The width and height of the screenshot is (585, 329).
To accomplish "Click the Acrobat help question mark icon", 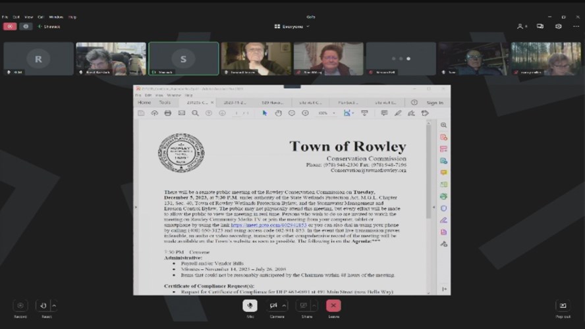I will pyautogui.click(x=414, y=103).
